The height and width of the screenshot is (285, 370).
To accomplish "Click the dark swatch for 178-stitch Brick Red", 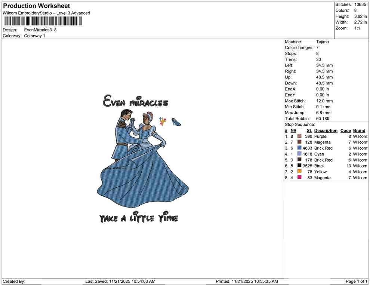I will click(299, 160).
